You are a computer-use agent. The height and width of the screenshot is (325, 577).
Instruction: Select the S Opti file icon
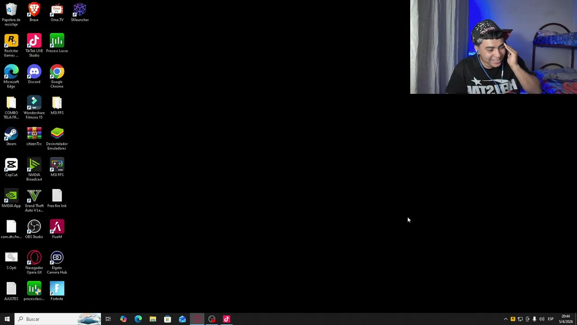point(11,260)
